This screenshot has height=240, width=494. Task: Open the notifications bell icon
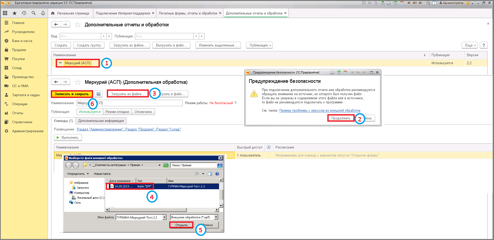(43, 13)
